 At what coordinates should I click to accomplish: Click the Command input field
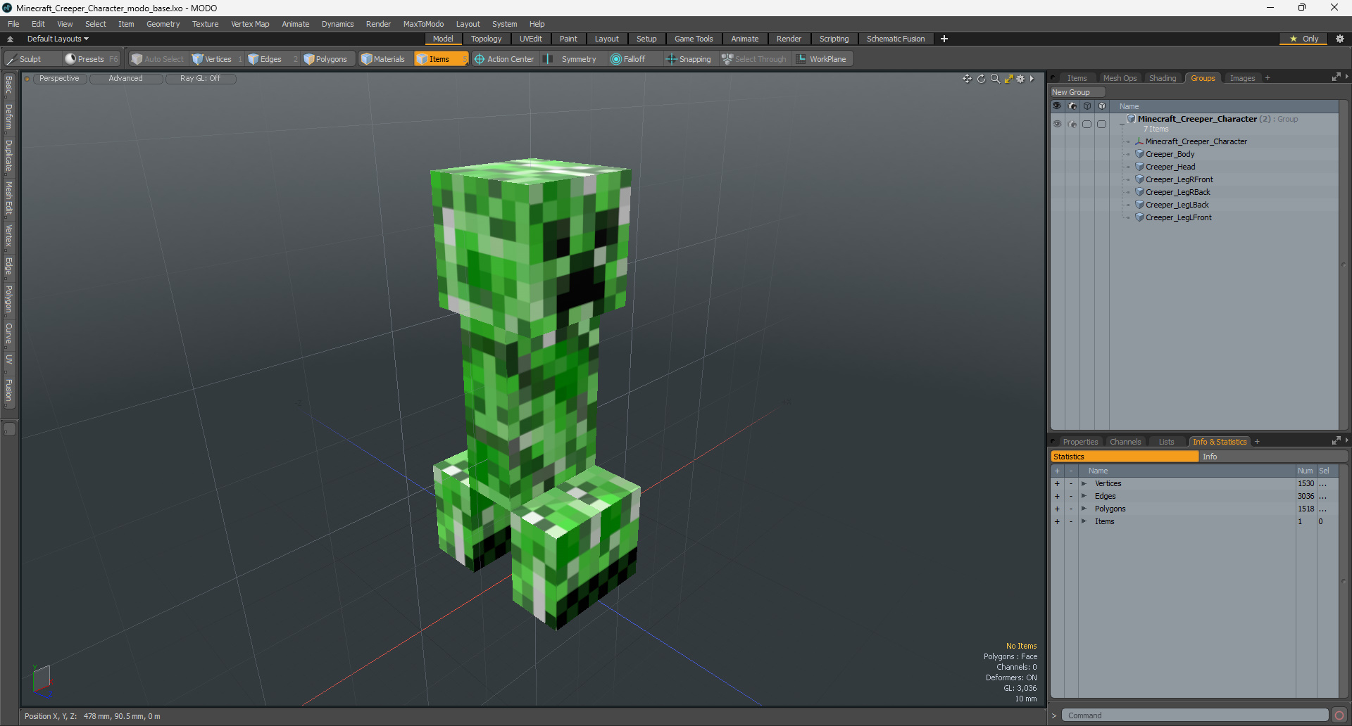(1195, 715)
